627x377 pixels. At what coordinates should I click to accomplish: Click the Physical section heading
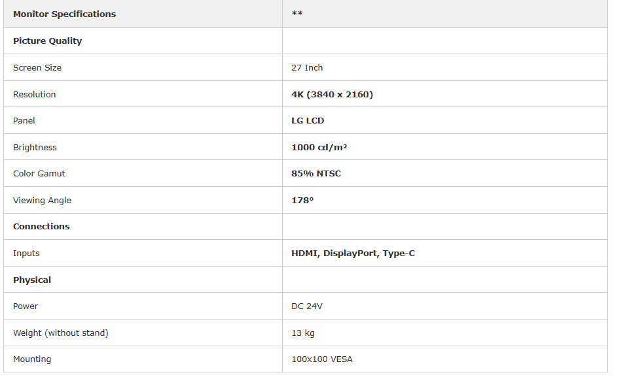click(32, 280)
